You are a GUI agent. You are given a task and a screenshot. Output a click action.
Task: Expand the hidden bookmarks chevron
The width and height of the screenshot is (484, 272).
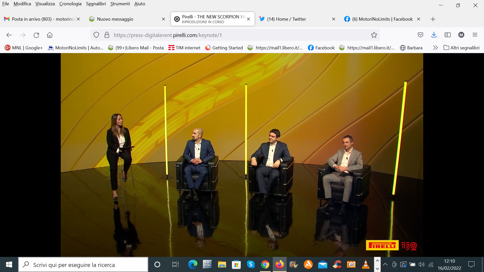(435, 48)
